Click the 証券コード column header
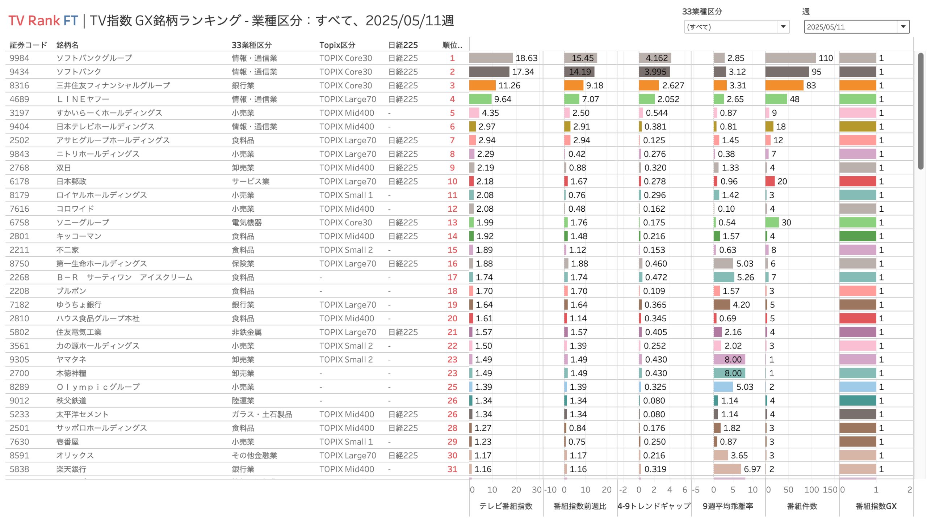The image size is (927, 520). tap(28, 45)
